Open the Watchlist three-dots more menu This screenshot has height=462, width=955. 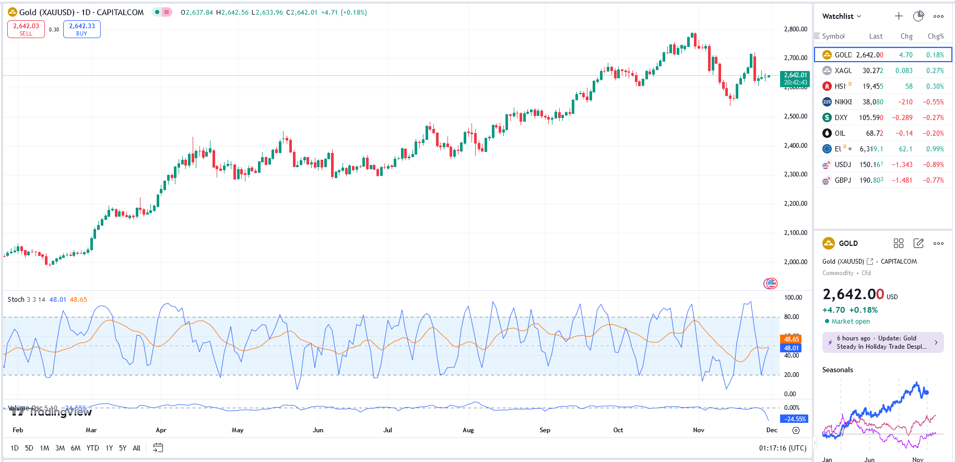(938, 16)
